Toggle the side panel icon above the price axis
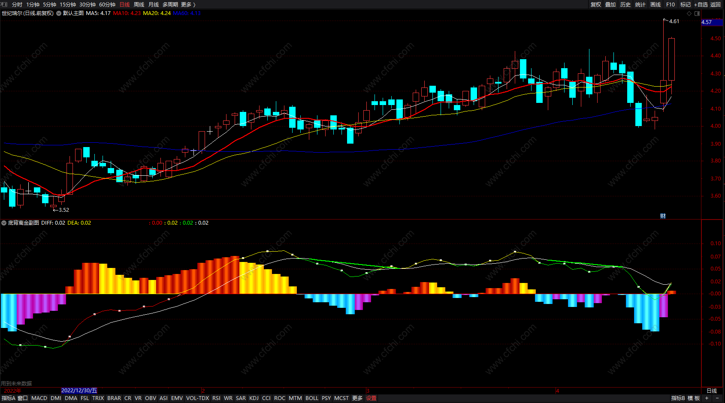This screenshot has width=725, height=403. [x=696, y=13]
